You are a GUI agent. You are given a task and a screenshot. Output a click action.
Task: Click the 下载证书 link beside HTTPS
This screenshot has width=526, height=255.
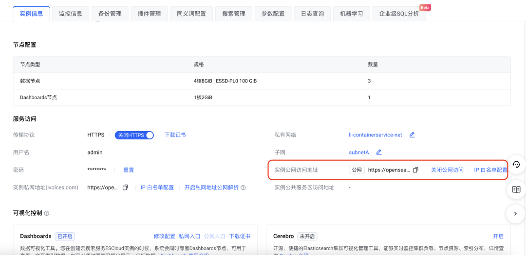click(175, 135)
